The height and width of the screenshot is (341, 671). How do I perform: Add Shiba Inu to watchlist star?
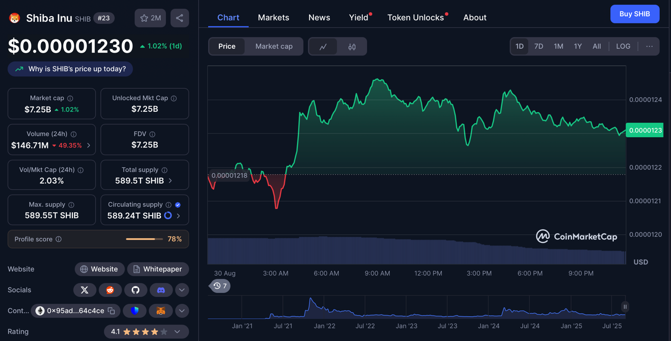point(150,18)
